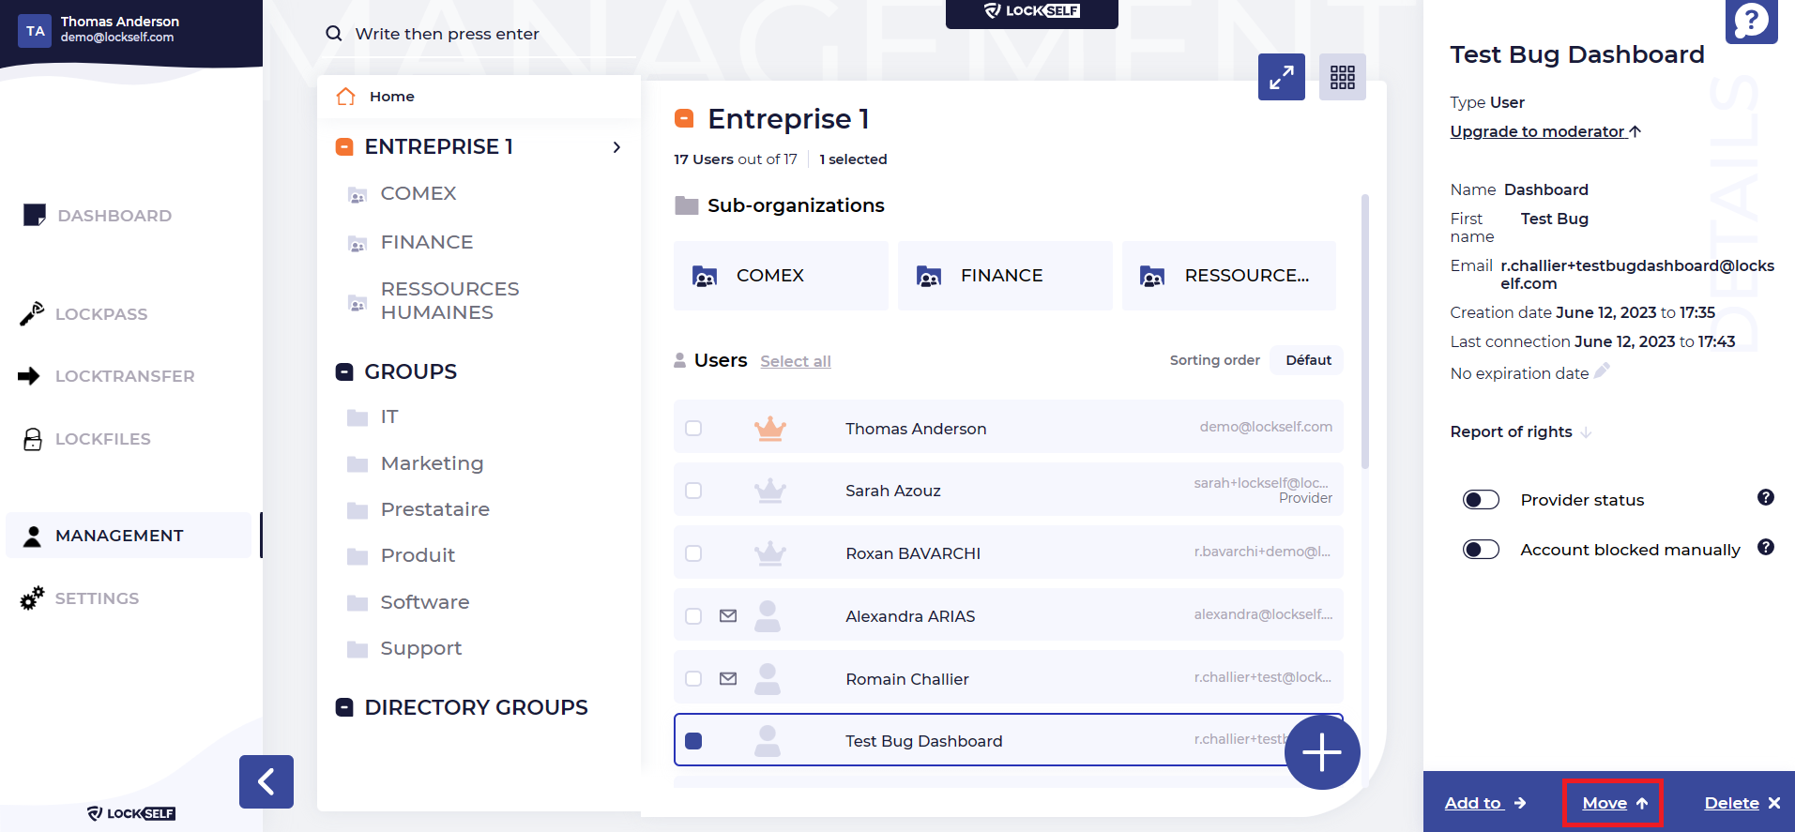Expand ENTREPRISE 1 with the chevron arrow
The image size is (1795, 832).
[x=616, y=147]
